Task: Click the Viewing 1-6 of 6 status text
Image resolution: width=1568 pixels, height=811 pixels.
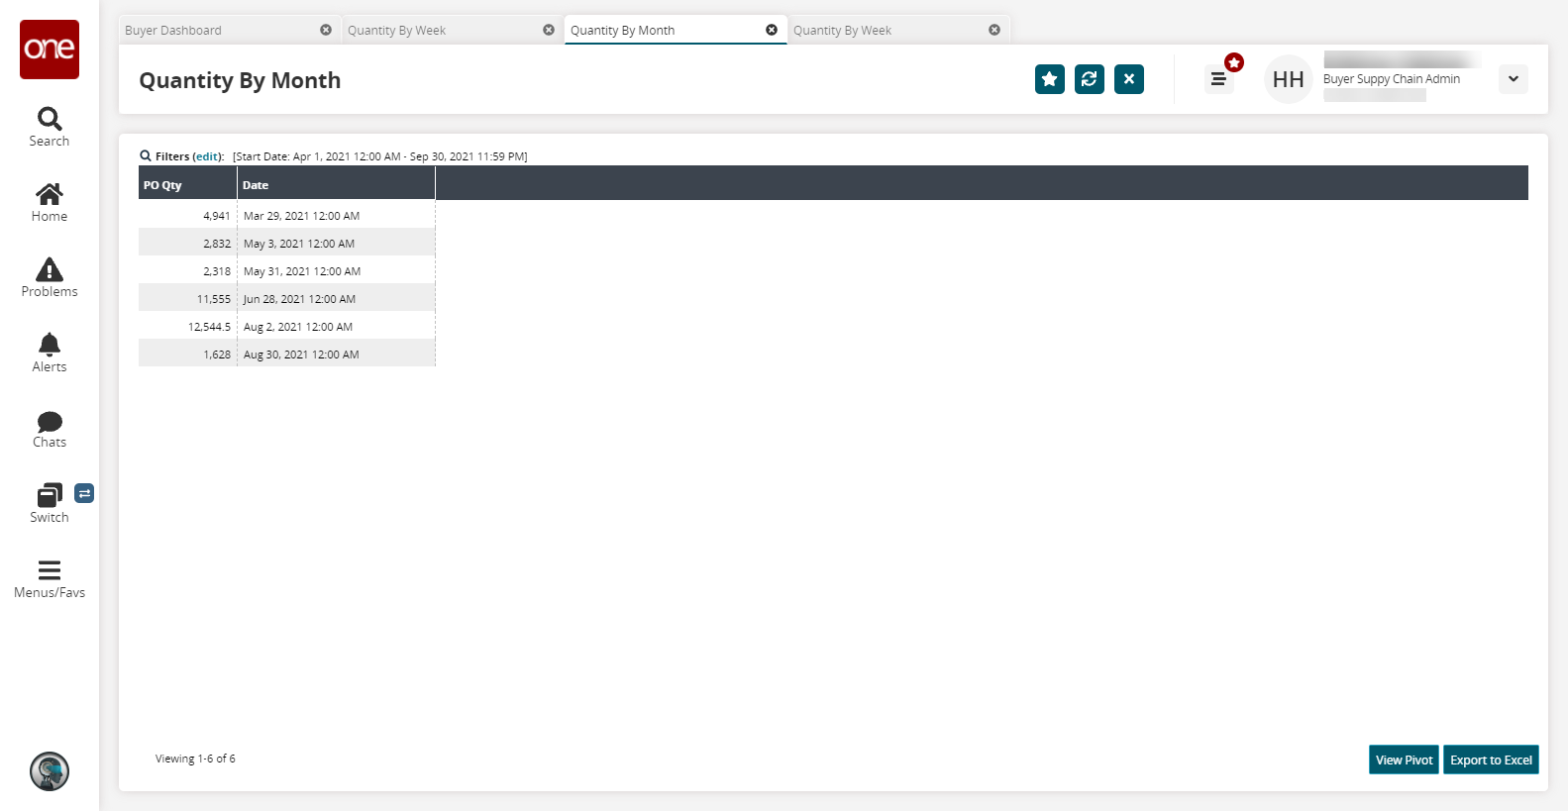Action: [x=195, y=759]
